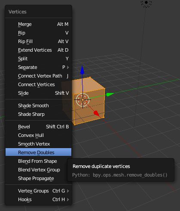Screen dimensions: 180x211
Task: Select Blend Vertex Group
Action: 38,170
